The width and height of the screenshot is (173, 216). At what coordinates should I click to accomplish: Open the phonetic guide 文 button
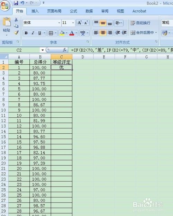[x=83, y=33]
